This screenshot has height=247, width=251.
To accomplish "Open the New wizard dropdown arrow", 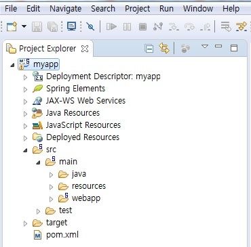I will point(24,26).
